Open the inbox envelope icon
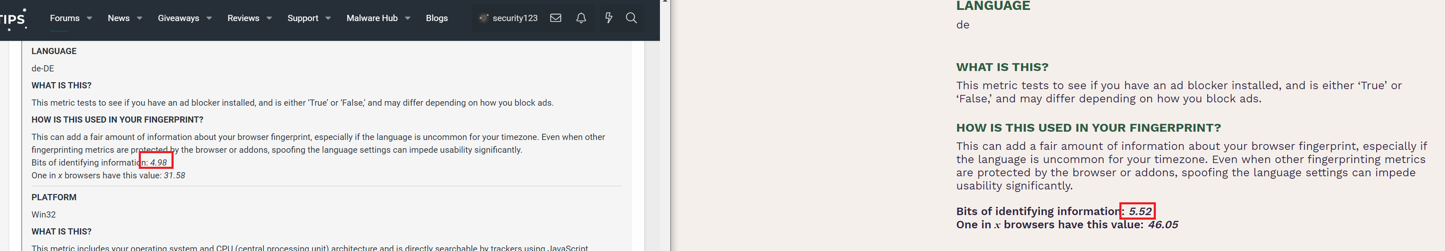Image resolution: width=1445 pixels, height=251 pixels. coord(555,18)
